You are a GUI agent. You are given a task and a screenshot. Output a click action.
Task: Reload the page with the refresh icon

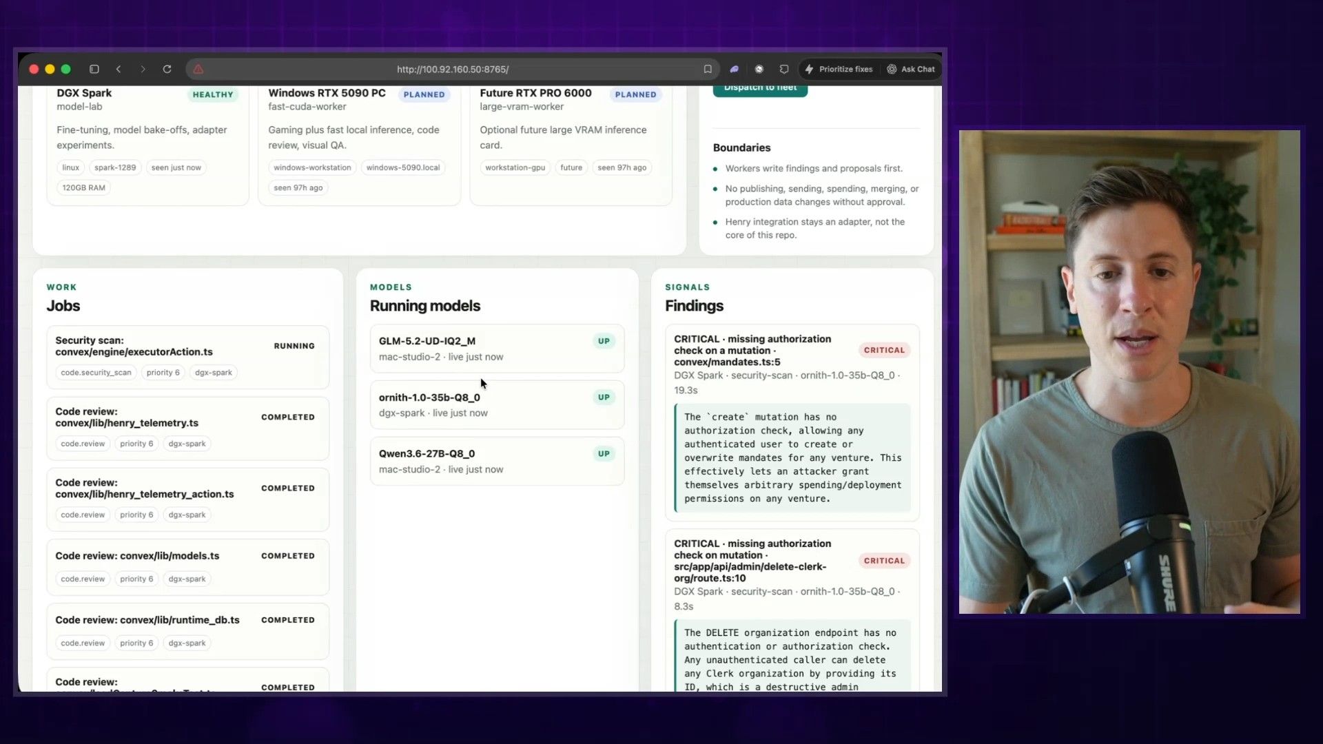tap(167, 69)
